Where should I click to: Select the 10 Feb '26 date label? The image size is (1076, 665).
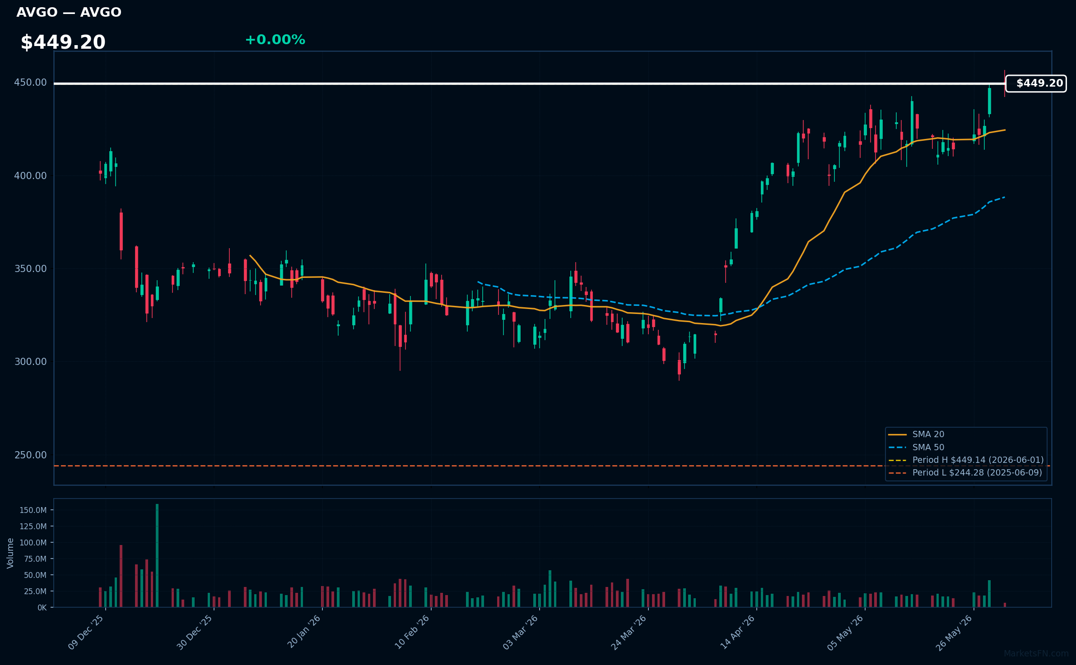point(412,632)
